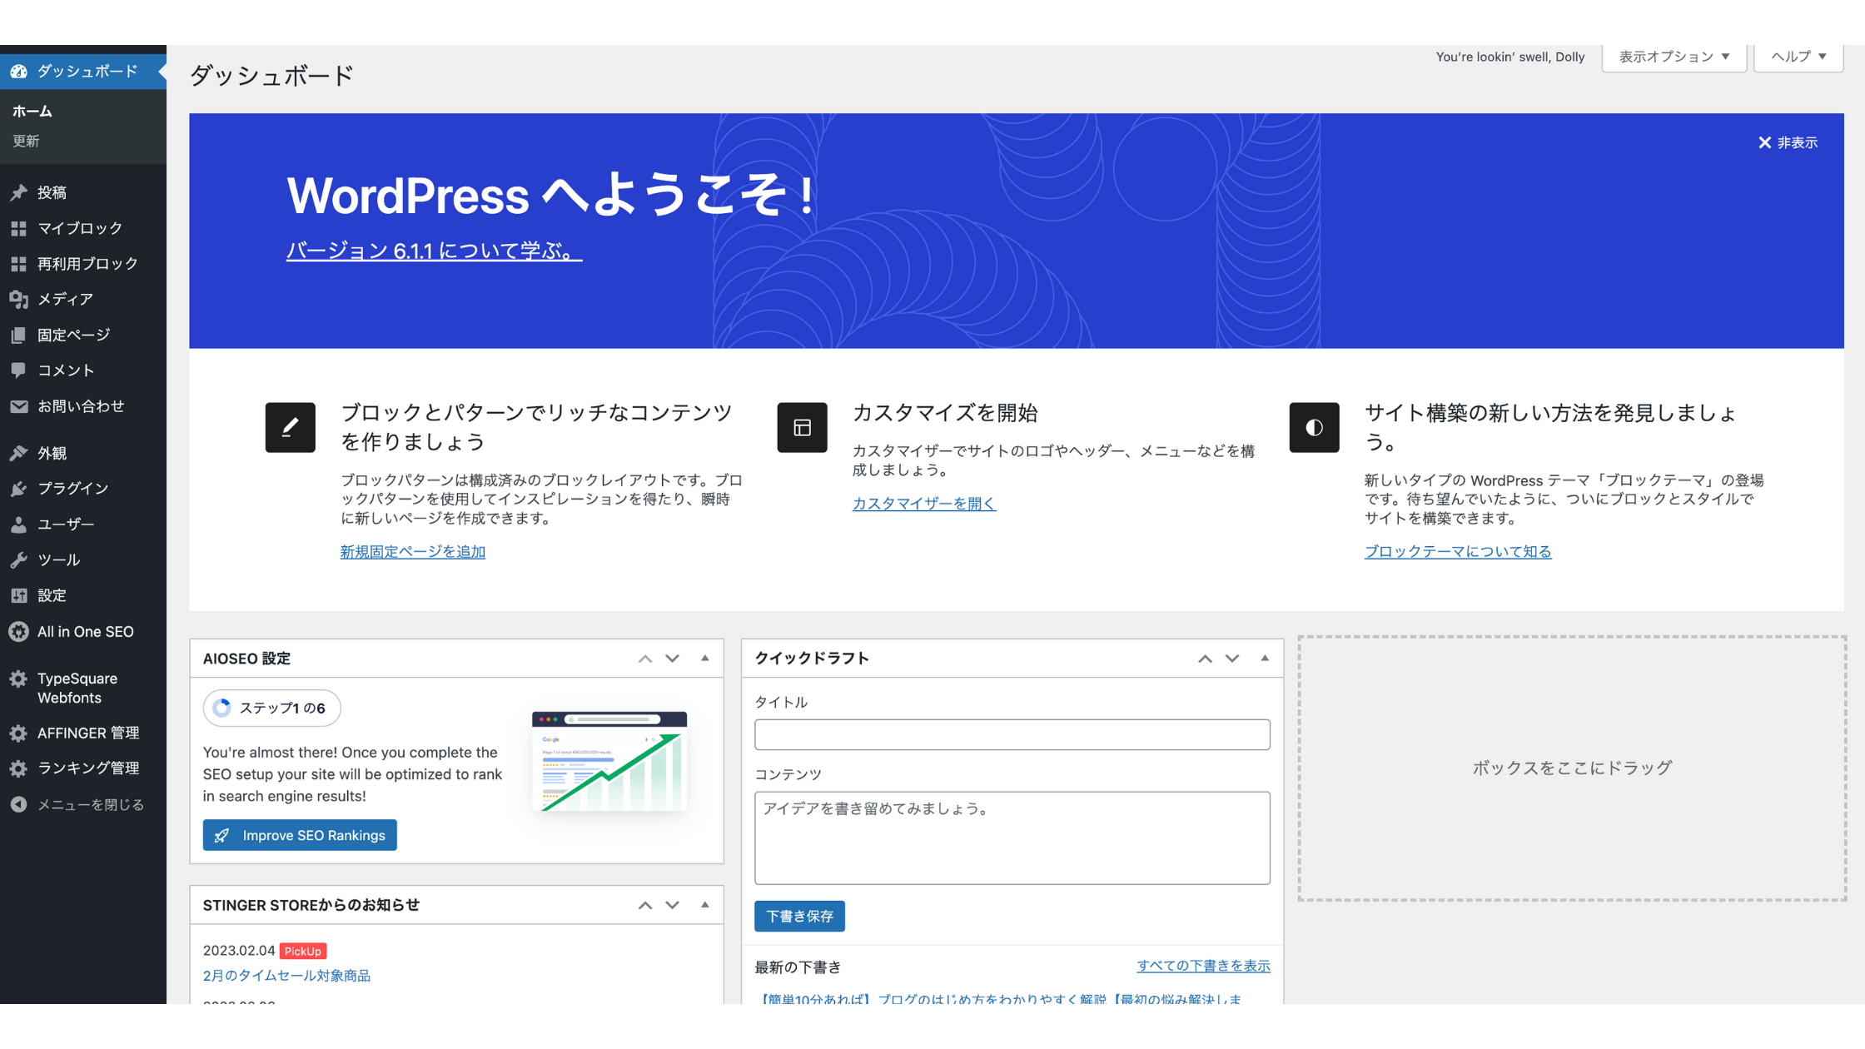The image size is (1865, 1049).
Task: Open the 外観 menu
Action: coord(83,453)
